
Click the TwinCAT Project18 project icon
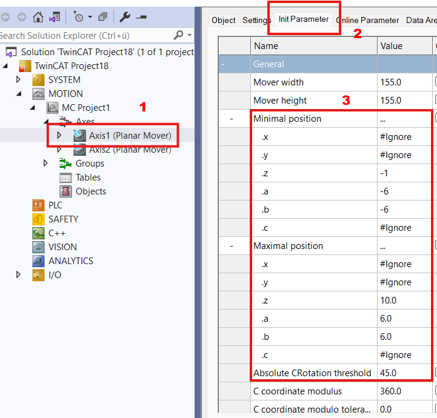click(25, 66)
